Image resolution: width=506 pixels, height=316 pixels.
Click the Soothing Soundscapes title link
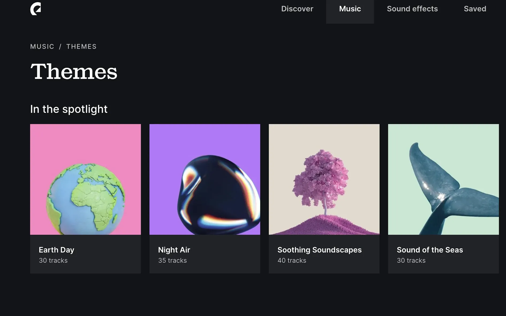click(x=320, y=250)
